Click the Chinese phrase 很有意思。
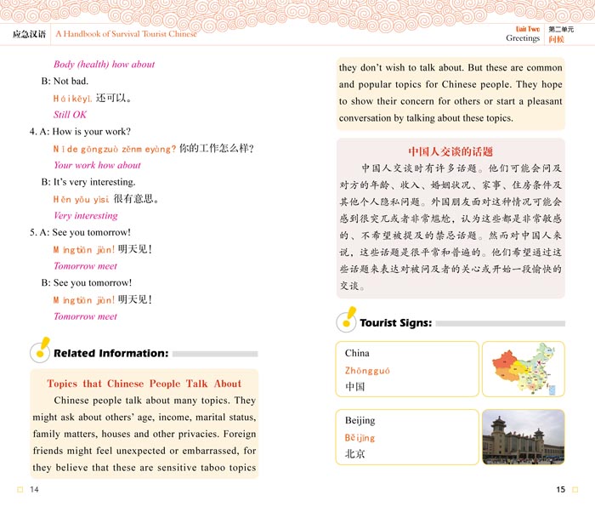The image size is (595, 506). point(136,198)
